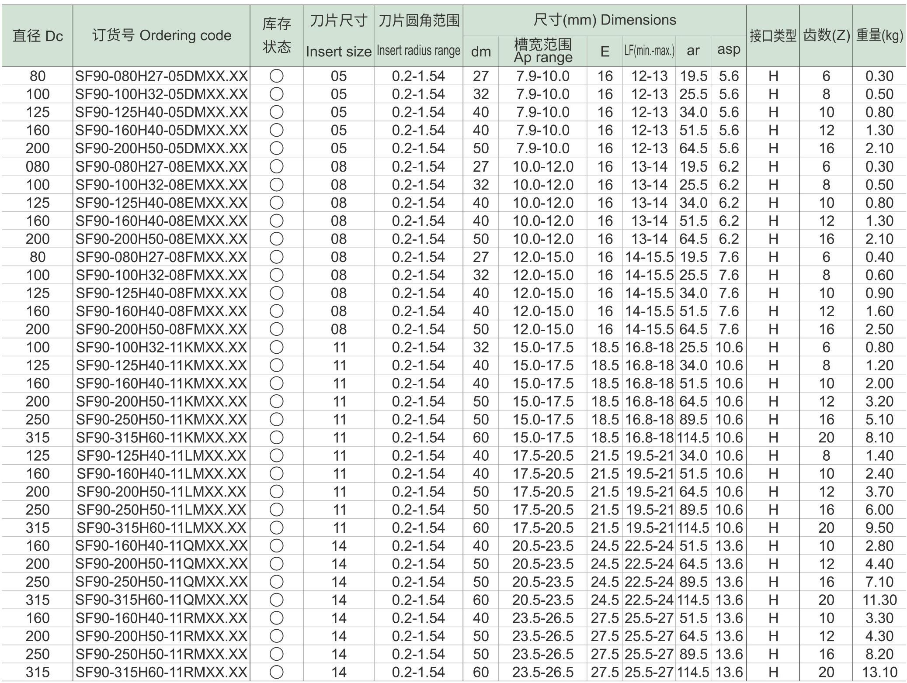Viewport: 907px width, 683px height.
Task: Select the stock circle in row SF90-160H40-08EMXX.XX
Action: [x=276, y=221]
